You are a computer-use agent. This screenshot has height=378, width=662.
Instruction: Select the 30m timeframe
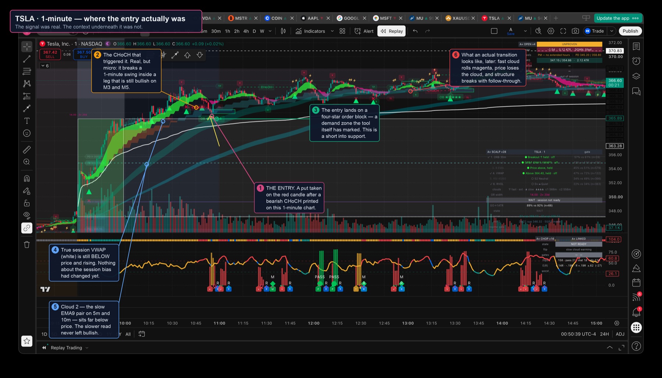(x=216, y=31)
